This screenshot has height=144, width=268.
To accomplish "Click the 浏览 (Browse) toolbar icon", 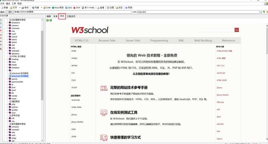I will click(117, 8).
